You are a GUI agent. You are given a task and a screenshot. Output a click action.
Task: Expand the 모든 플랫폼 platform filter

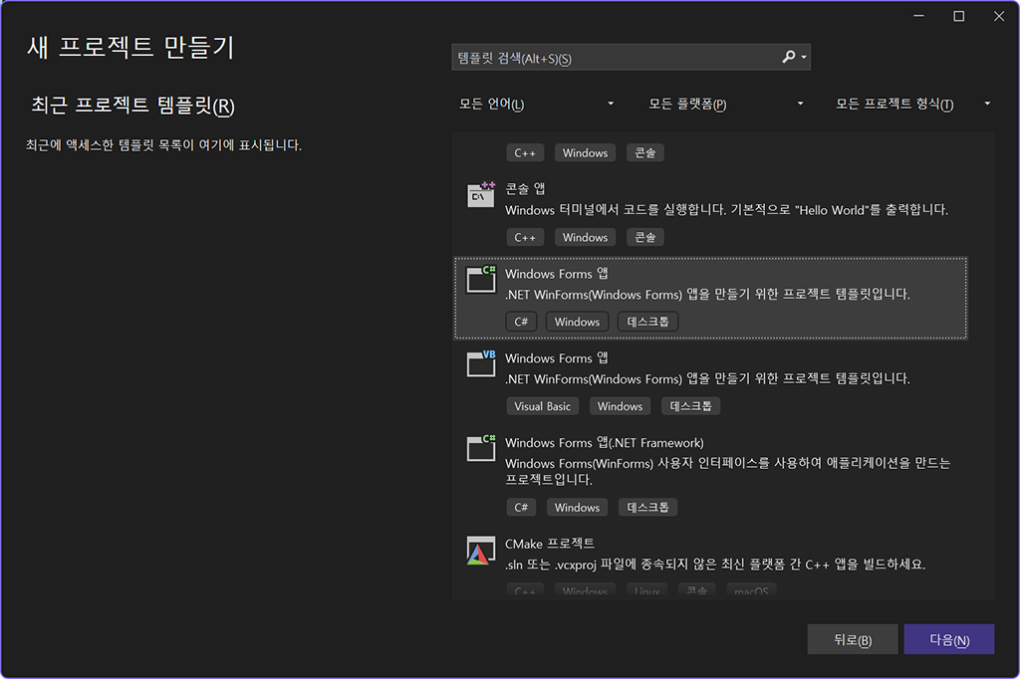coord(725,104)
